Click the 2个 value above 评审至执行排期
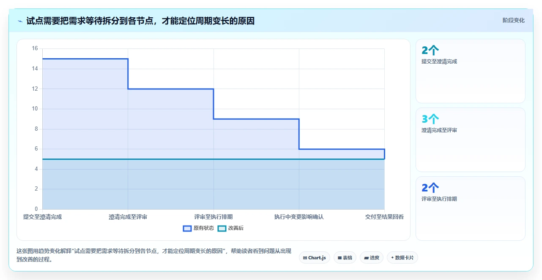This screenshot has height=280, width=542. click(x=430, y=188)
